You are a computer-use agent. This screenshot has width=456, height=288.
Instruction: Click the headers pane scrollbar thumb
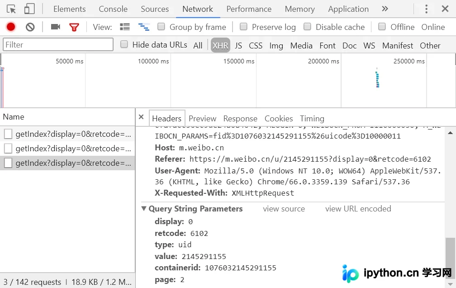[450, 257]
